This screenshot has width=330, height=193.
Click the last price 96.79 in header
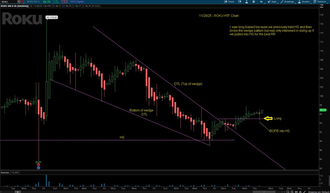[47, 2]
